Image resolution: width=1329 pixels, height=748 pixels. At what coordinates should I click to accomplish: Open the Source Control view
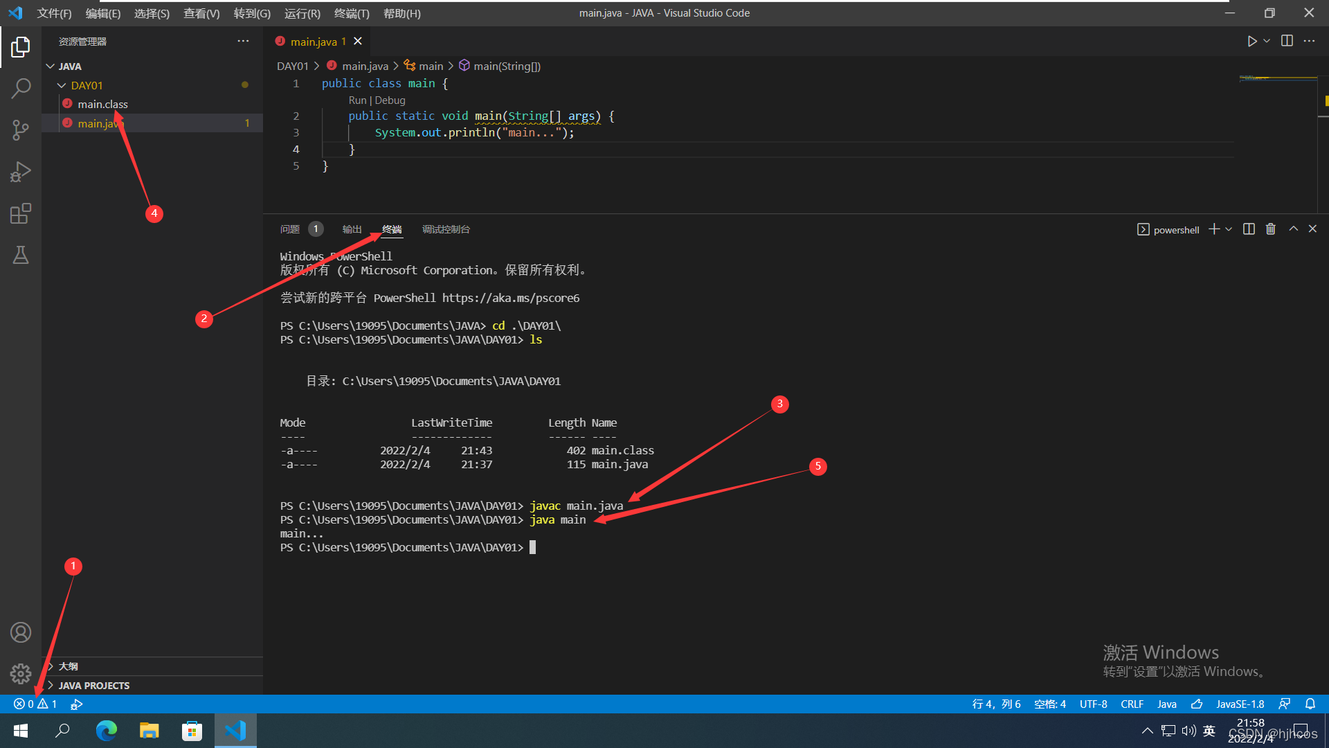click(x=21, y=130)
